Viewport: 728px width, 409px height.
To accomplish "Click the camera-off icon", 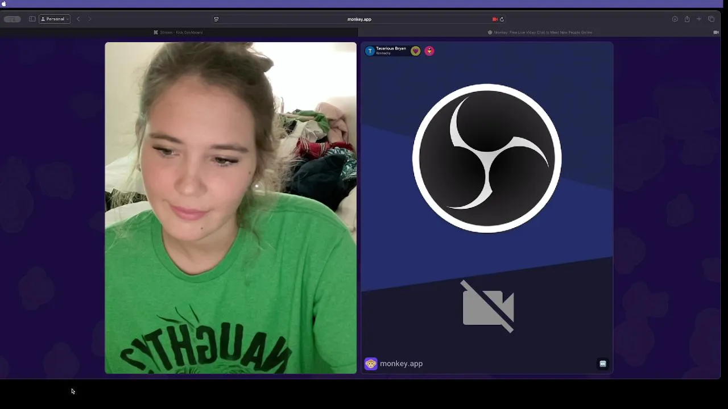I will click(x=489, y=306).
